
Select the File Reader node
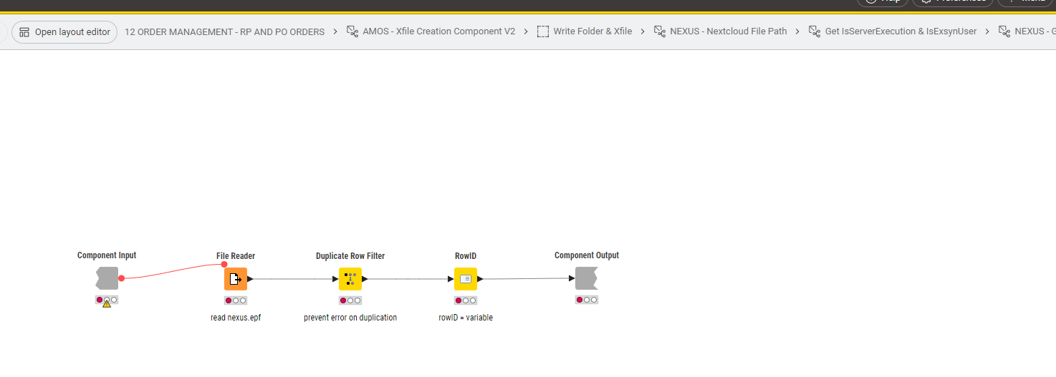[x=236, y=279]
